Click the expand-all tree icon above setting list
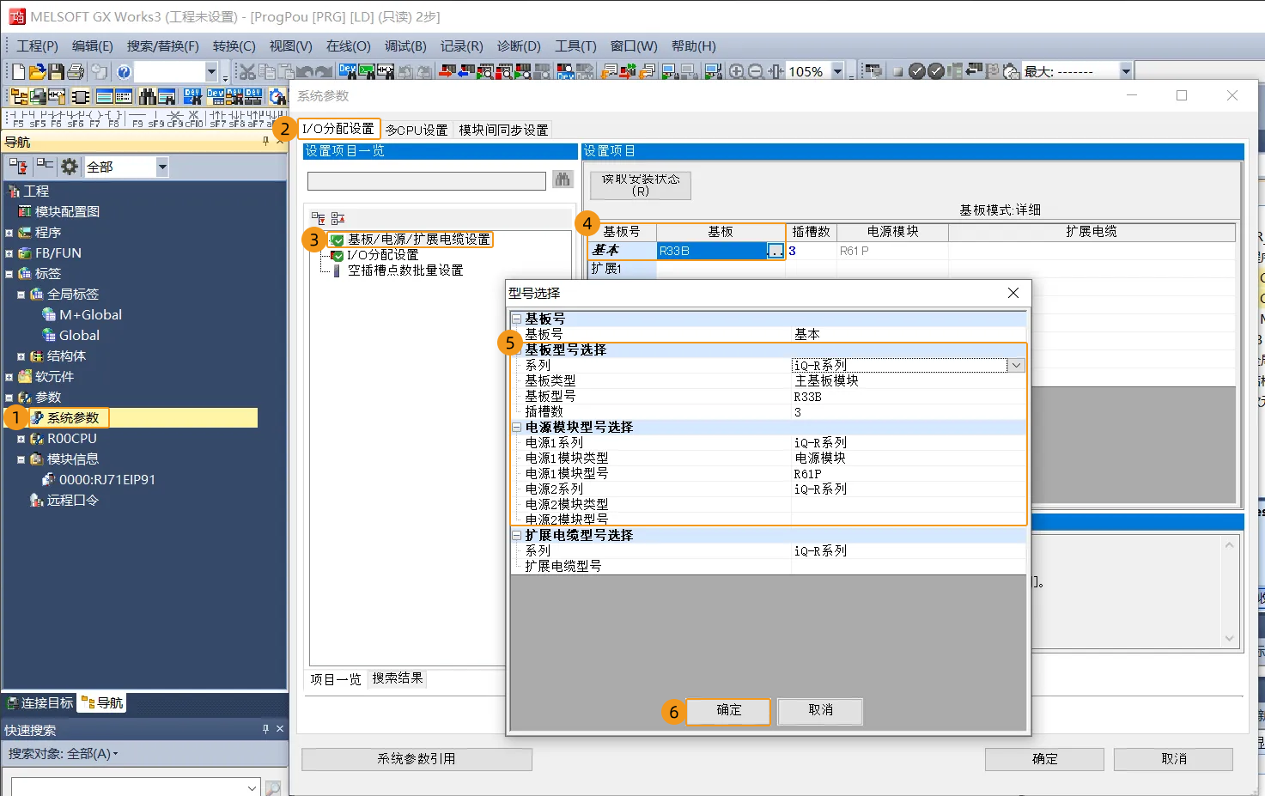Screen dimensions: 1265x796 [x=319, y=218]
